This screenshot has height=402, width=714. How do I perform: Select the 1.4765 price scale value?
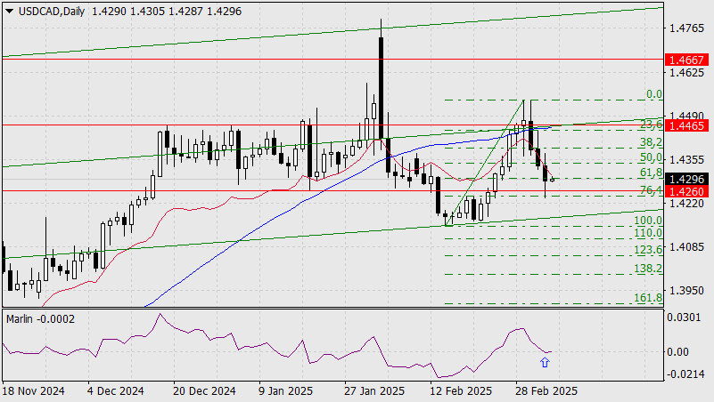686,28
